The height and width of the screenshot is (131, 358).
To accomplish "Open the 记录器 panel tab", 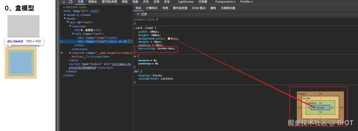I will [x=203, y=2].
